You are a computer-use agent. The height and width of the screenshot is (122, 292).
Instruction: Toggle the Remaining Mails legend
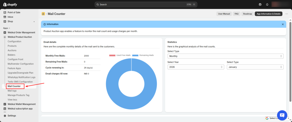143,55
